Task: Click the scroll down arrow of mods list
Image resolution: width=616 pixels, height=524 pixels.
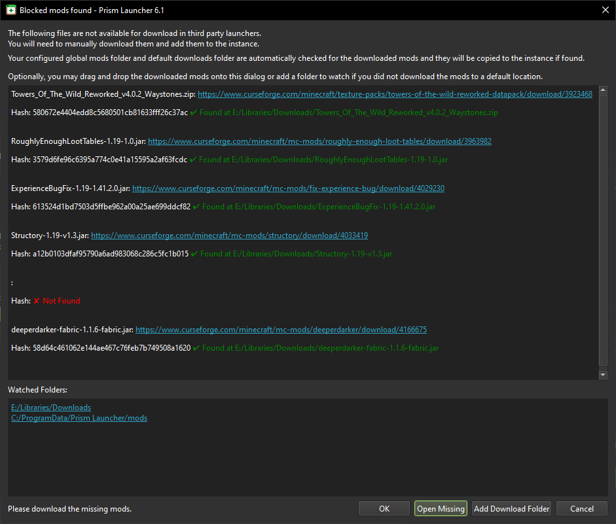Action: [603, 375]
